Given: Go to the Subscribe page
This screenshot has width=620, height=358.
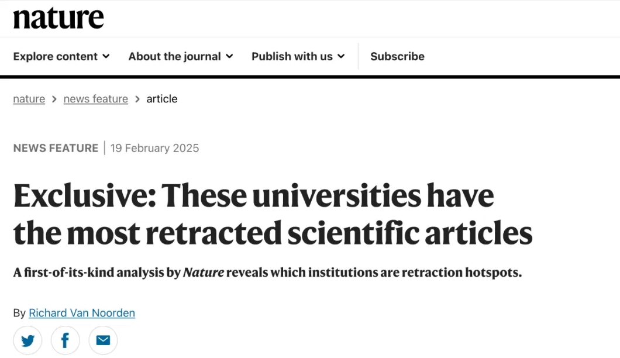Looking at the screenshot, I should coord(397,56).
